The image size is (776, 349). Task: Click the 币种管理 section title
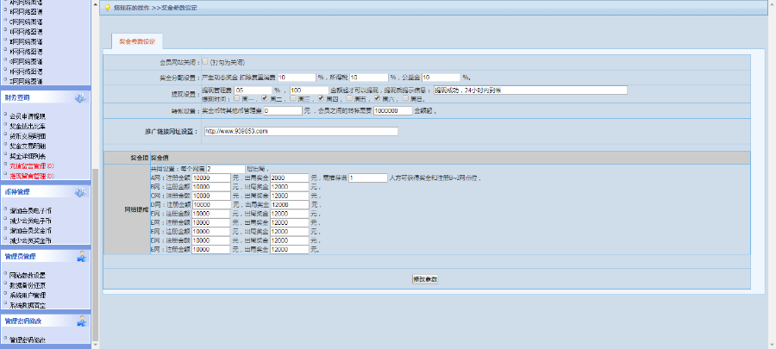point(17,192)
